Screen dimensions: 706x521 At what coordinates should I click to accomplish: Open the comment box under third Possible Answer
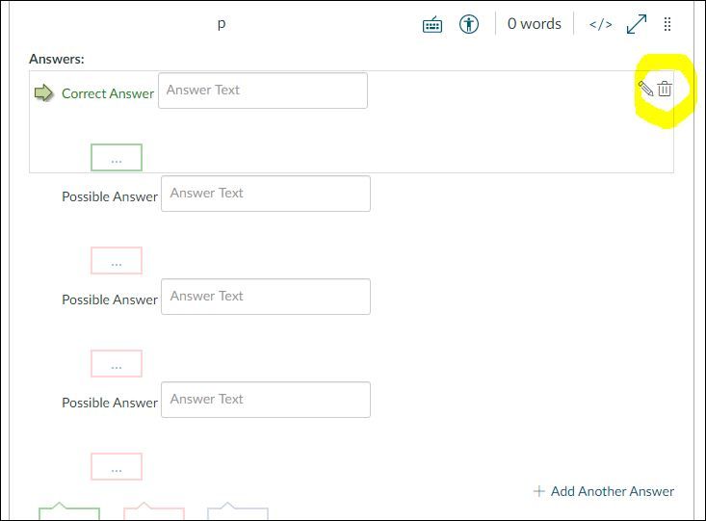tap(117, 467)
